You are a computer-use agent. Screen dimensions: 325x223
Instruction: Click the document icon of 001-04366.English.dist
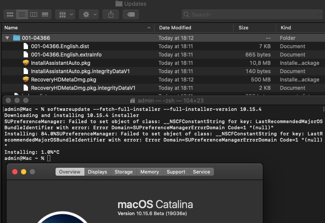click(x=26, y=46)
